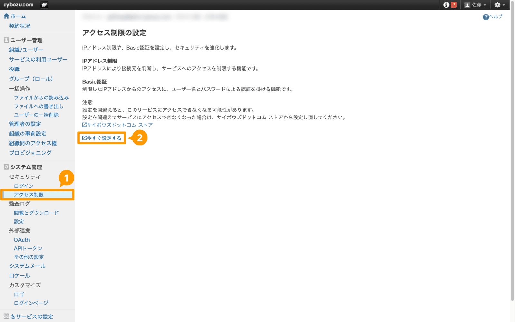This screenshot has height=322, width=515.
Task: Open ロゴ customization
Action: click(19, 294)
